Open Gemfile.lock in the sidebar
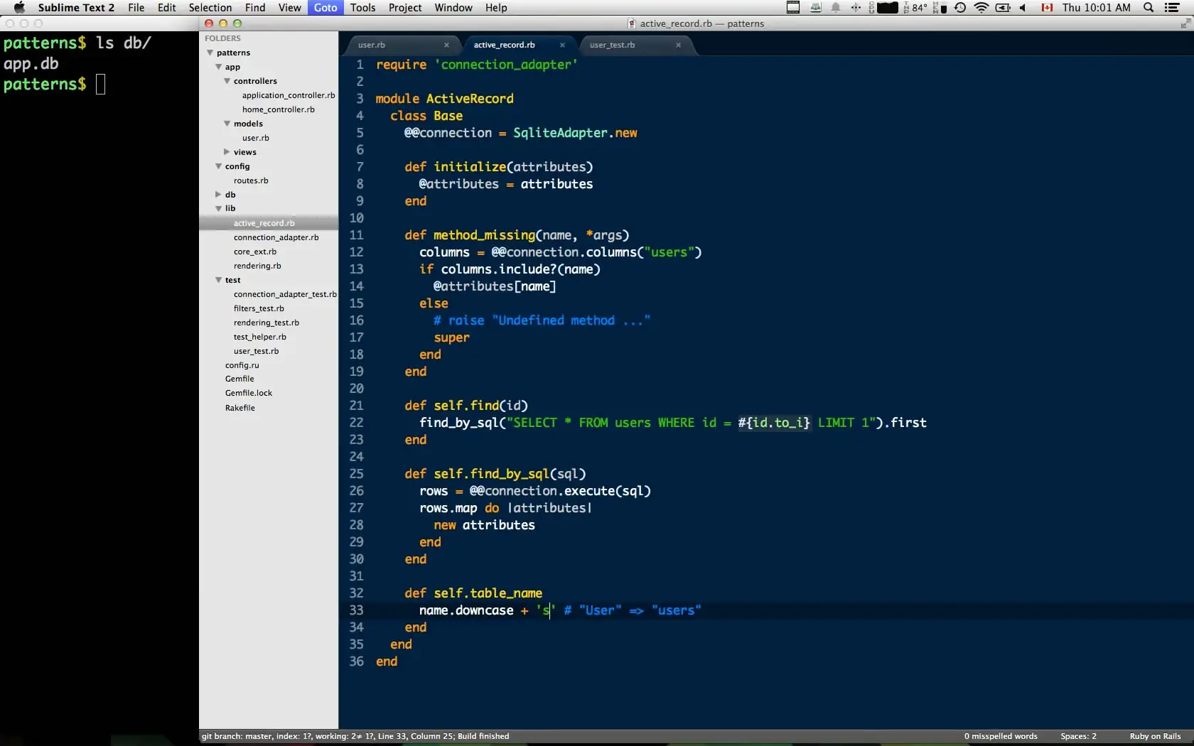The height and width of the screenshot is (746, 1194). [249, 393]
